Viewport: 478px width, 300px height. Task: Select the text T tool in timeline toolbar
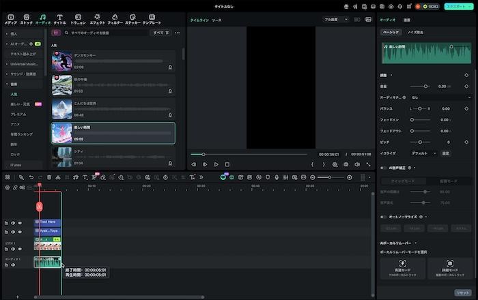[85, 177]
